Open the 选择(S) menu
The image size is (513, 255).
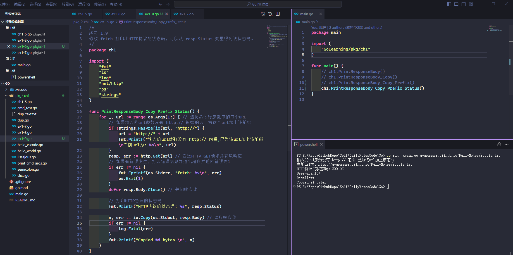pyautogui.click(x=35, y=4)
